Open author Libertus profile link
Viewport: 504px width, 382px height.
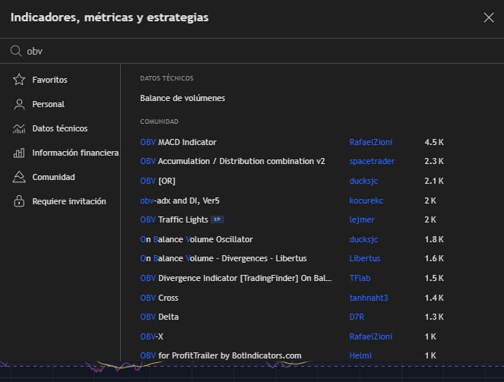[x=365, y=258]
